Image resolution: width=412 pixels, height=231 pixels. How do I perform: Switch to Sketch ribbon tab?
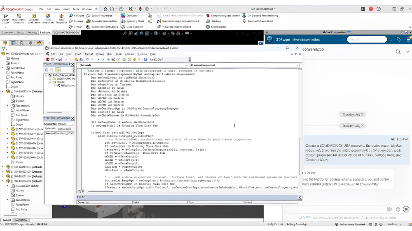click(x=20, y=32)
